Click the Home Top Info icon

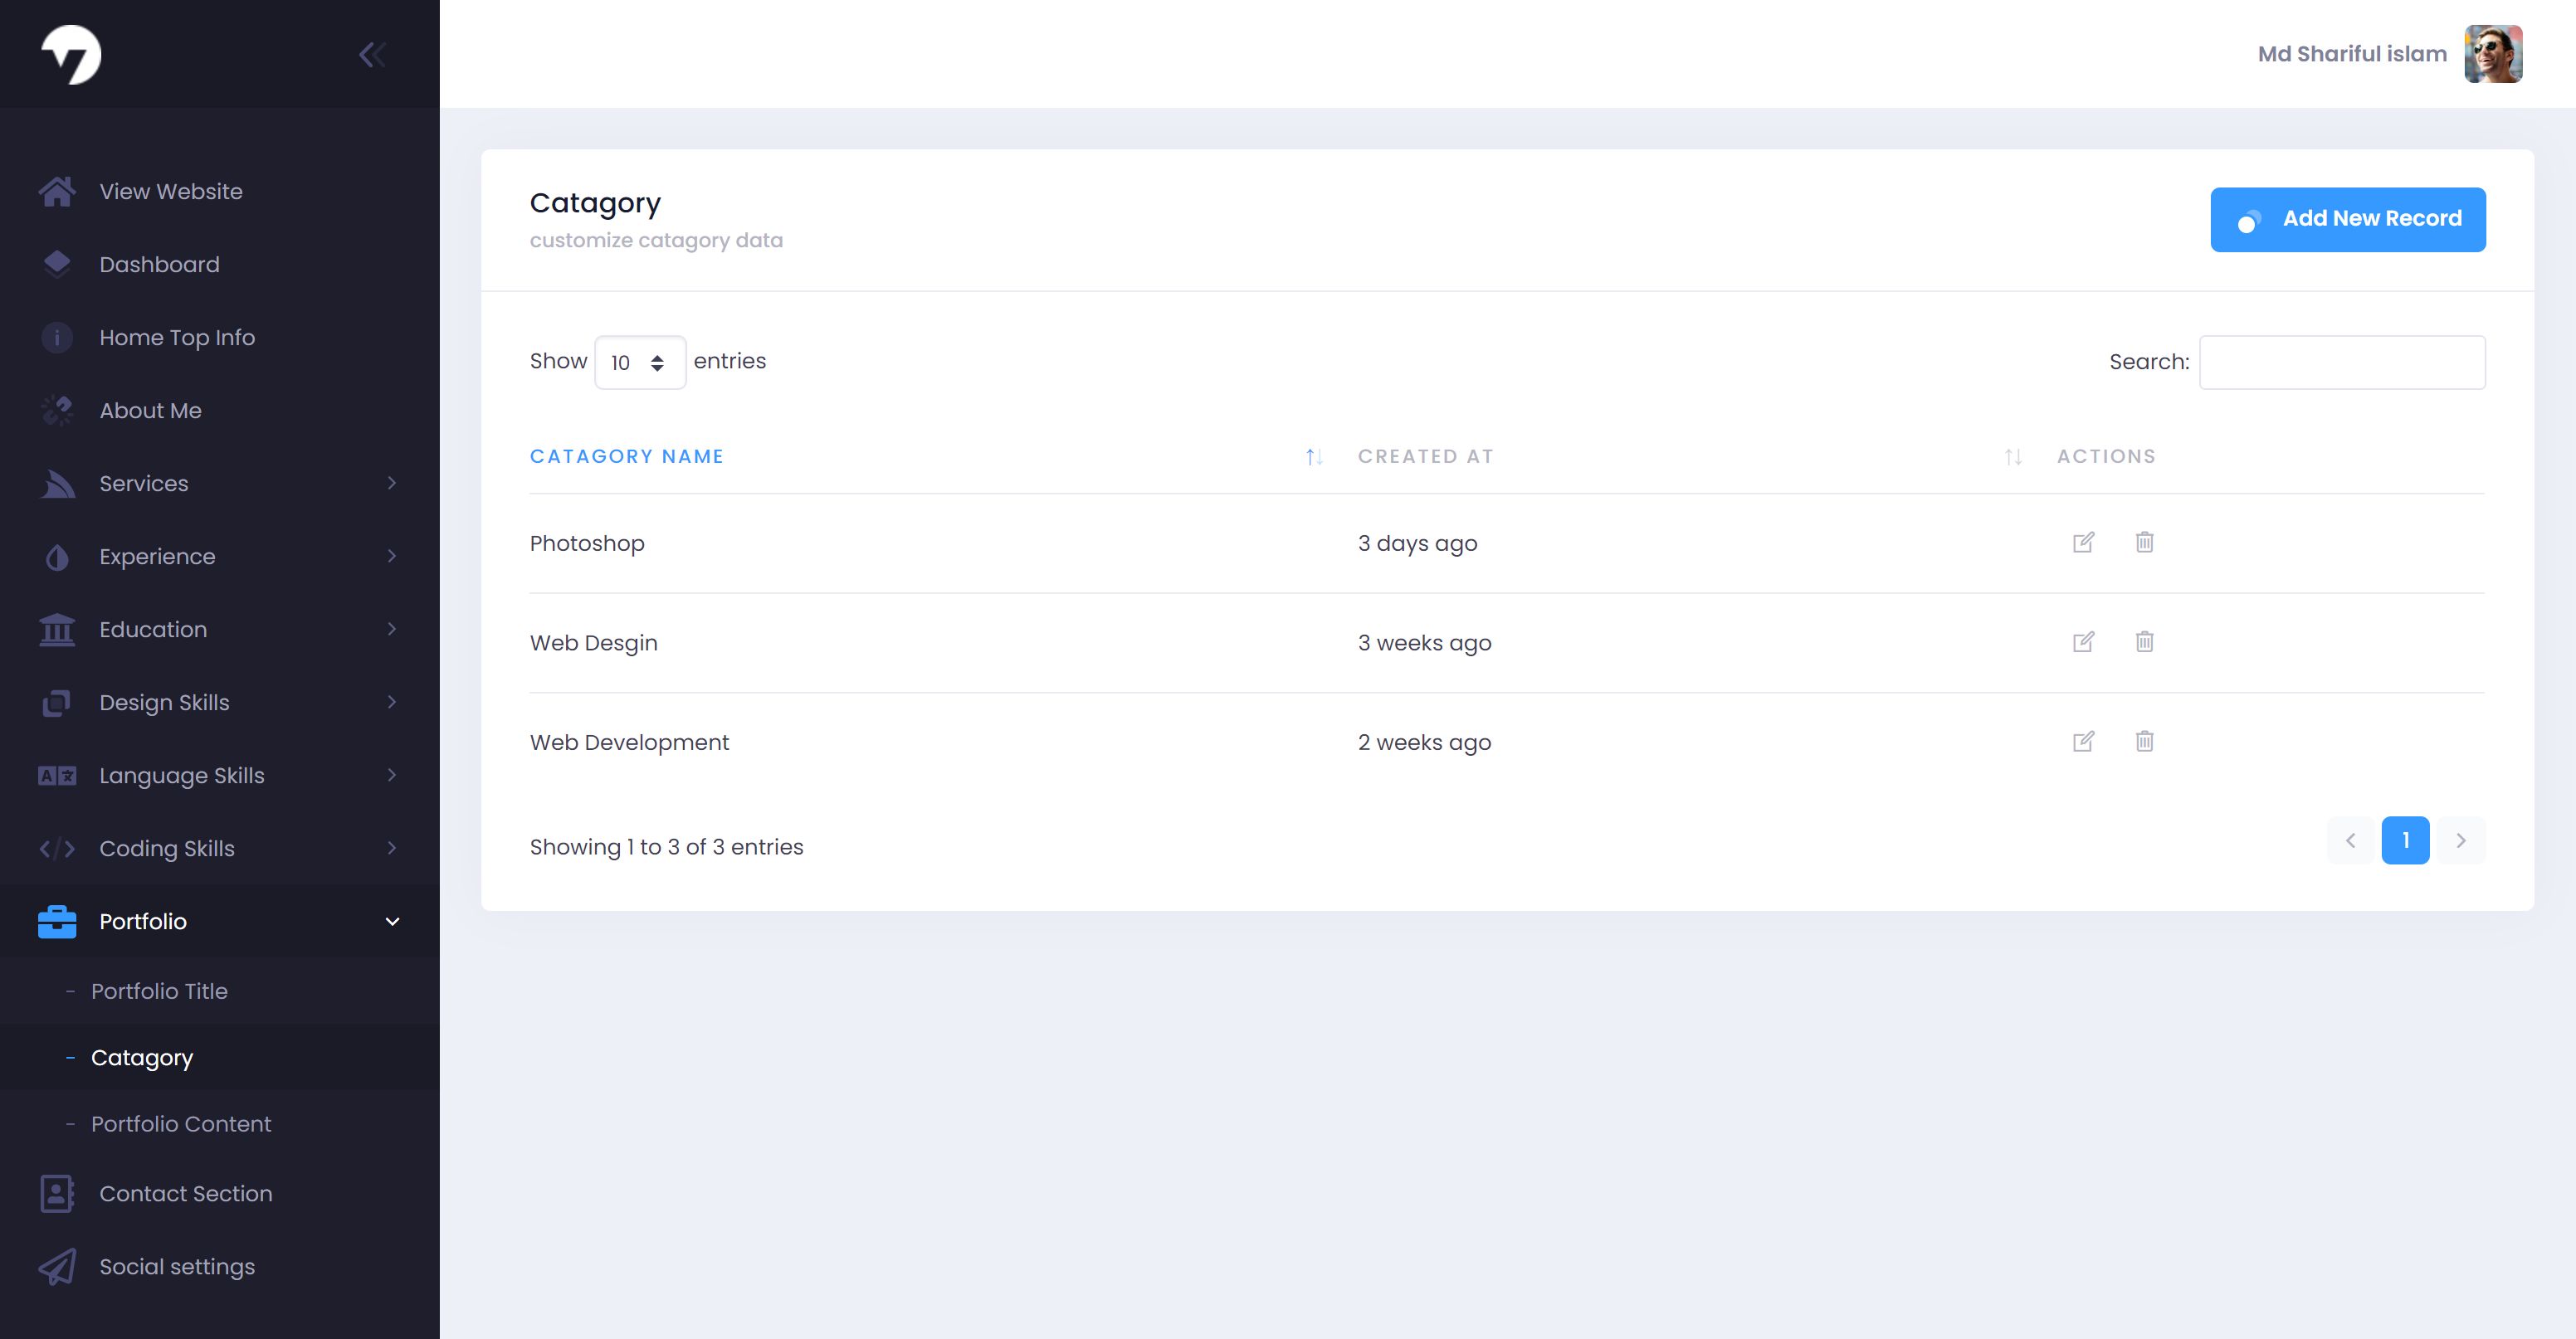57,337
